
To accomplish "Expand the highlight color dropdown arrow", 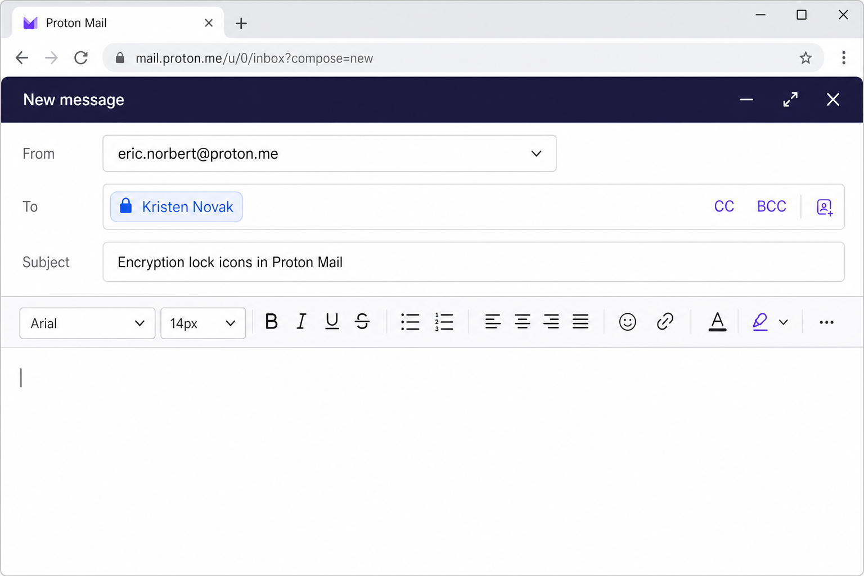I will point(784,322).
